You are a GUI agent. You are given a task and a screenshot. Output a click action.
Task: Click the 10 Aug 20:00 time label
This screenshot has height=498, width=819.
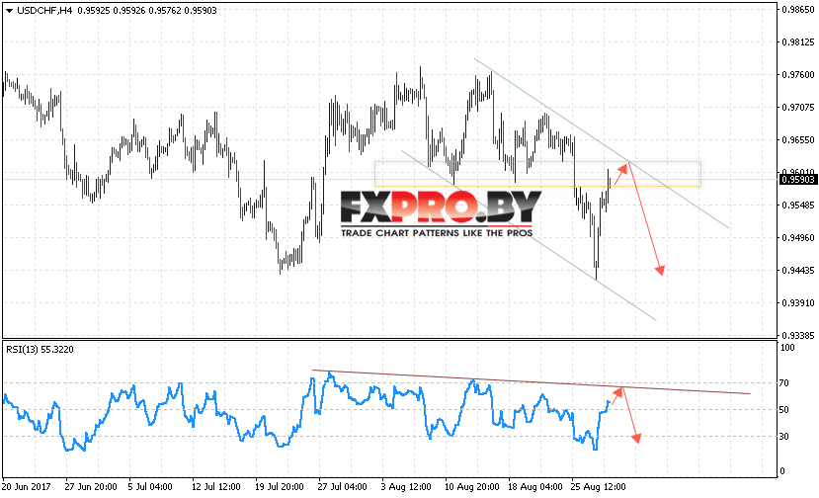(471, 486)
